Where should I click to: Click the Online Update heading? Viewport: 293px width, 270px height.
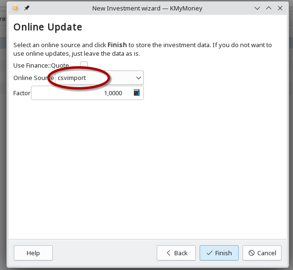(48, 27)
